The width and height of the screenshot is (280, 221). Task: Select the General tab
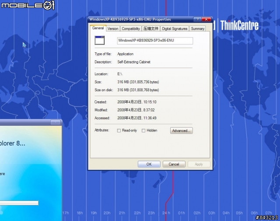(98, 28)
